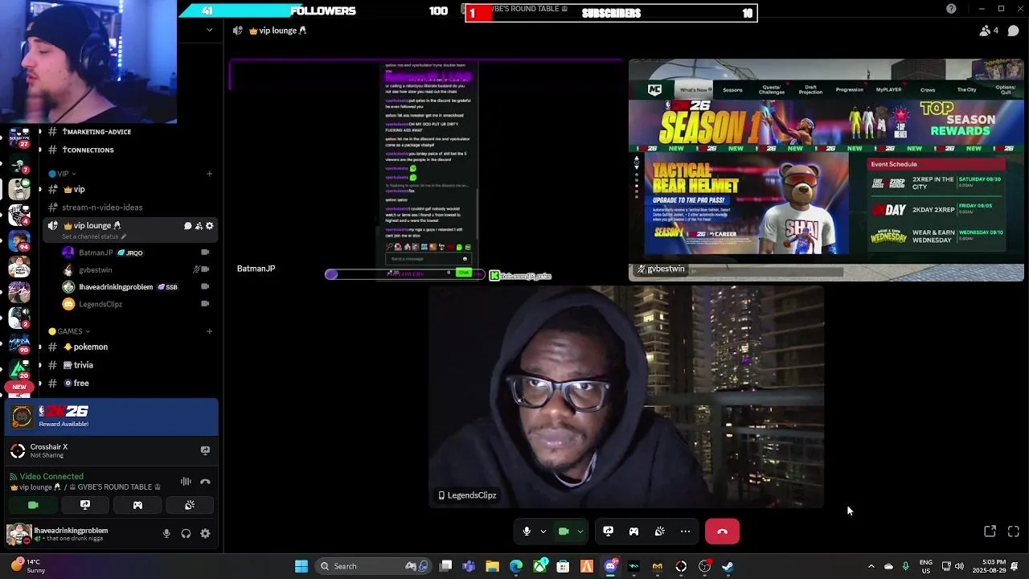Deafen audio with headphones icon

[x=186, y=534]
